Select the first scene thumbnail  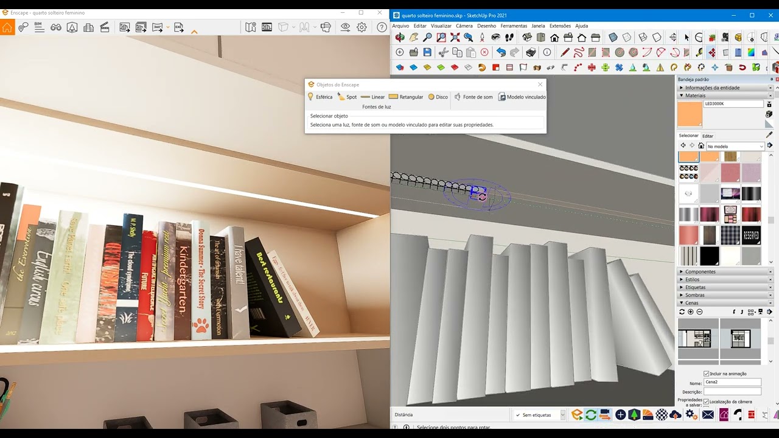(x=698, y=339)
